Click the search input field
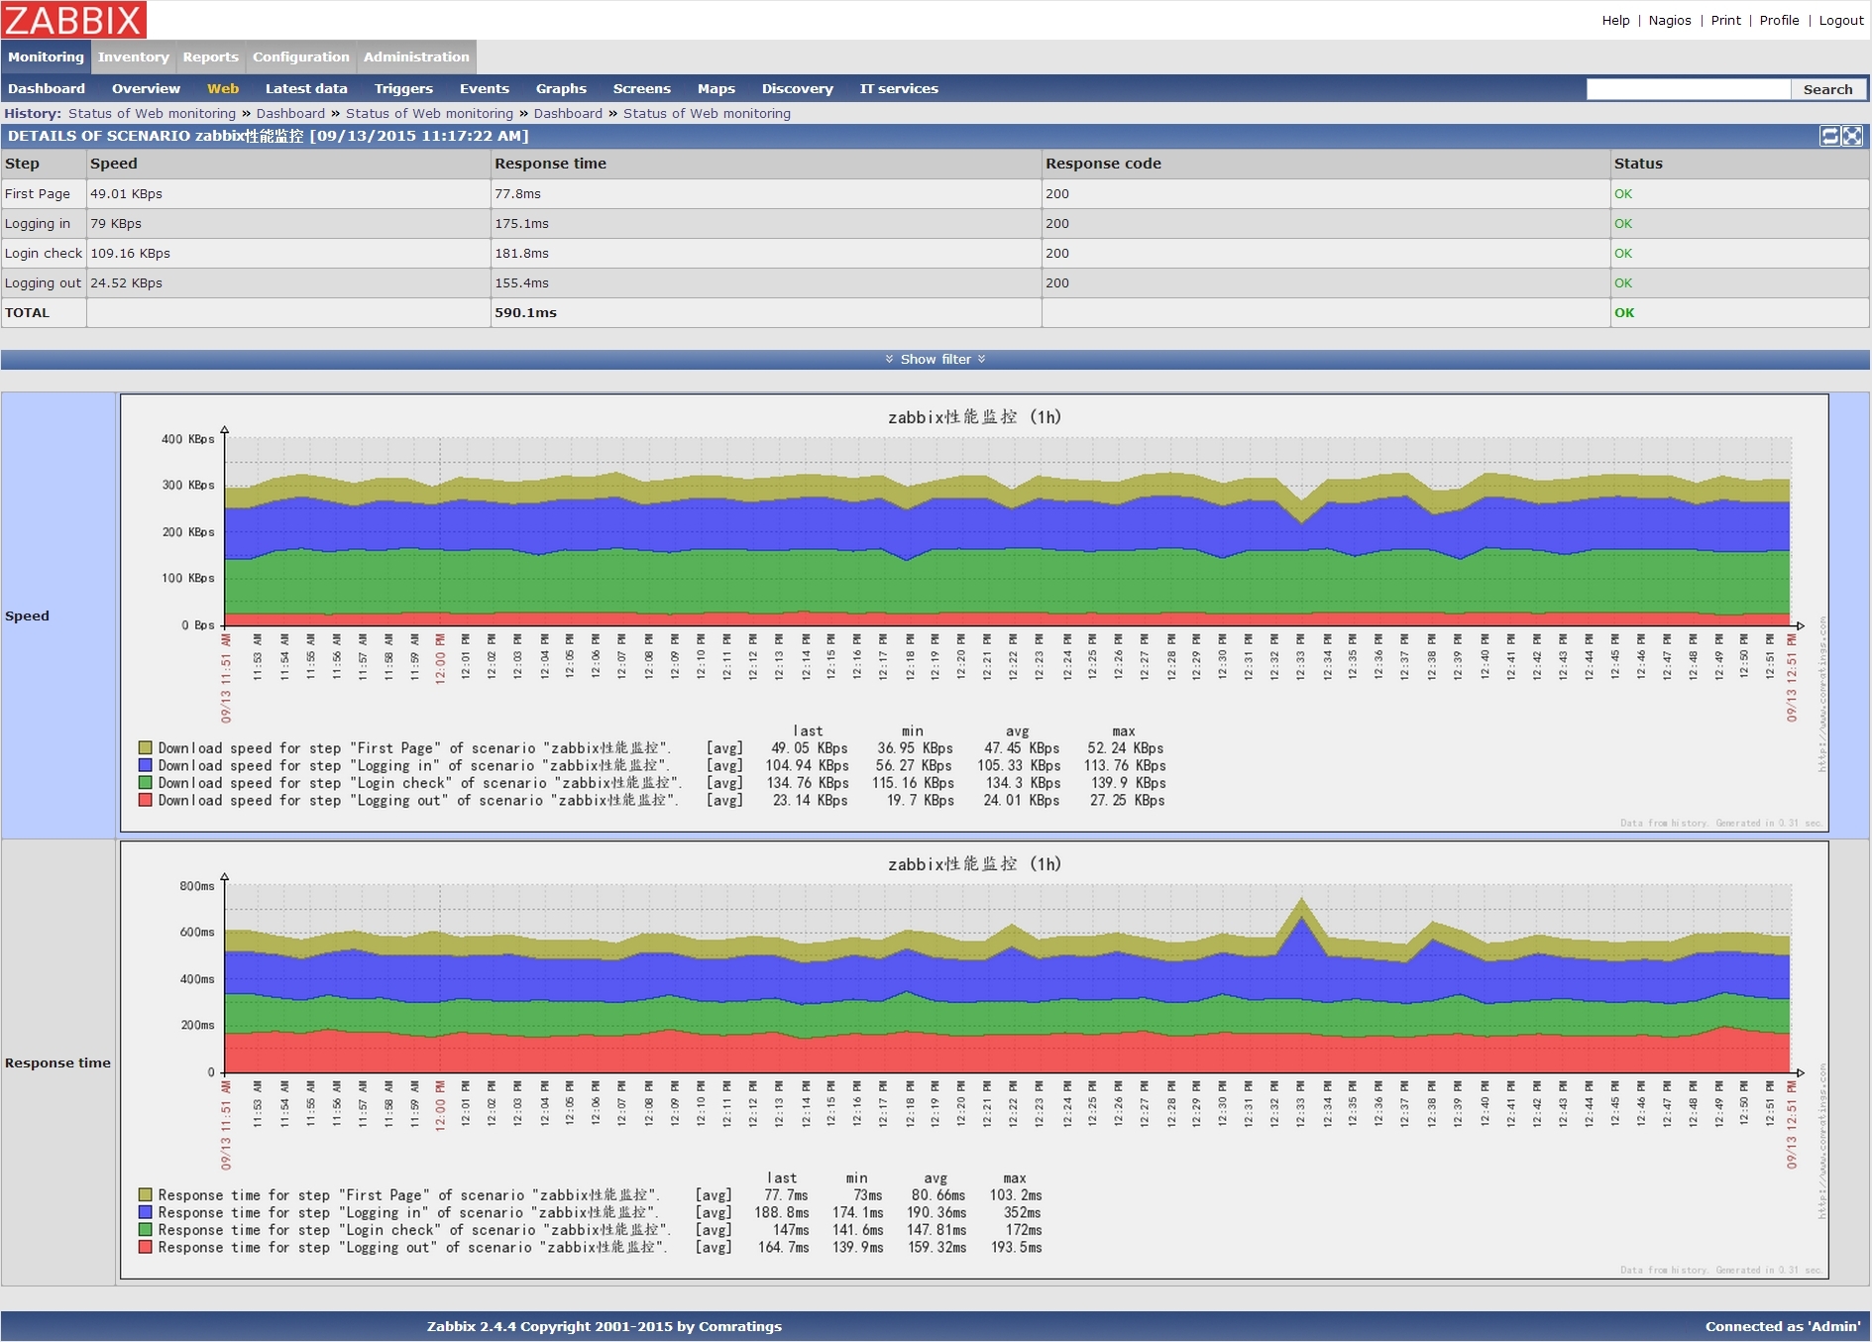The width and height of the screenshot is (1872, 1342). point(1688,89)
